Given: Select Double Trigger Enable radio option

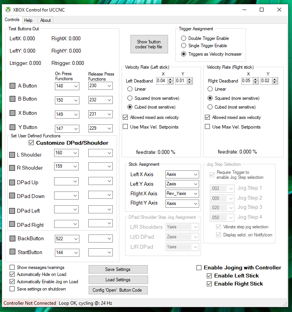Looking at the screenshot, I should [x=184, y=38].
